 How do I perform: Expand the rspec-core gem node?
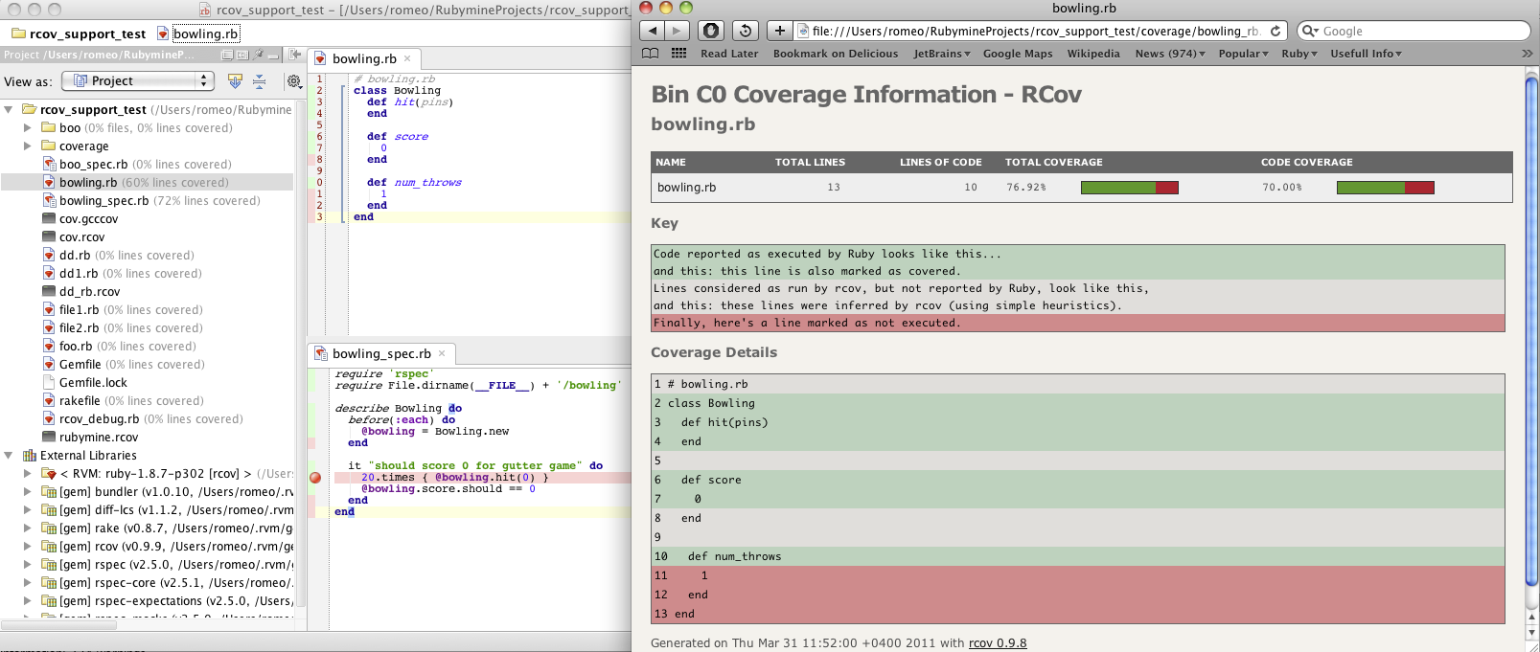click(28, 582)
